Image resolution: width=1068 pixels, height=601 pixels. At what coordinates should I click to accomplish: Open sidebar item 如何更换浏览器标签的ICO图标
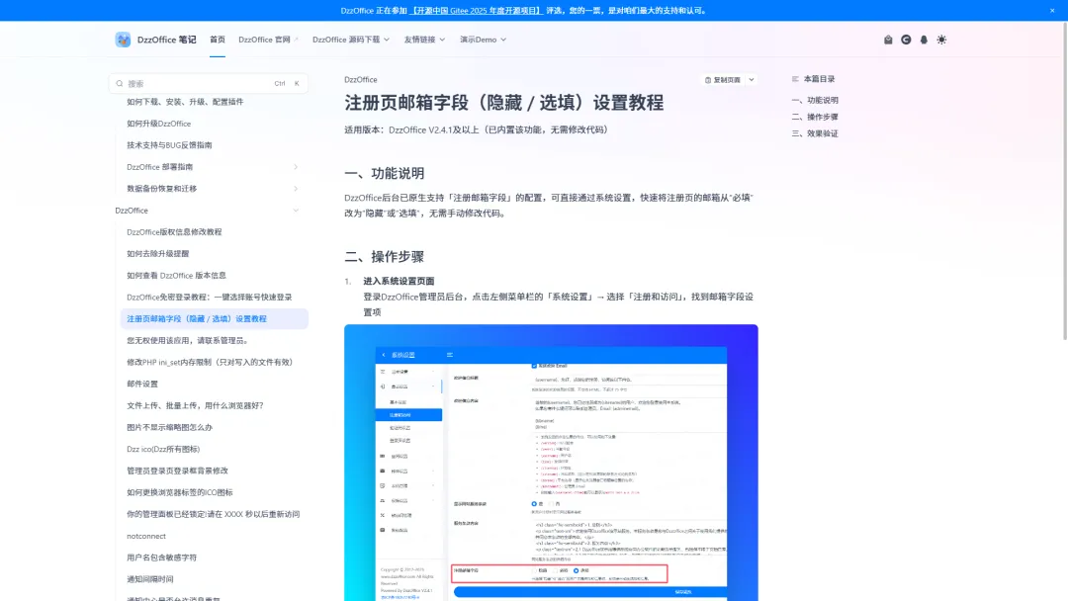(180, 493)
